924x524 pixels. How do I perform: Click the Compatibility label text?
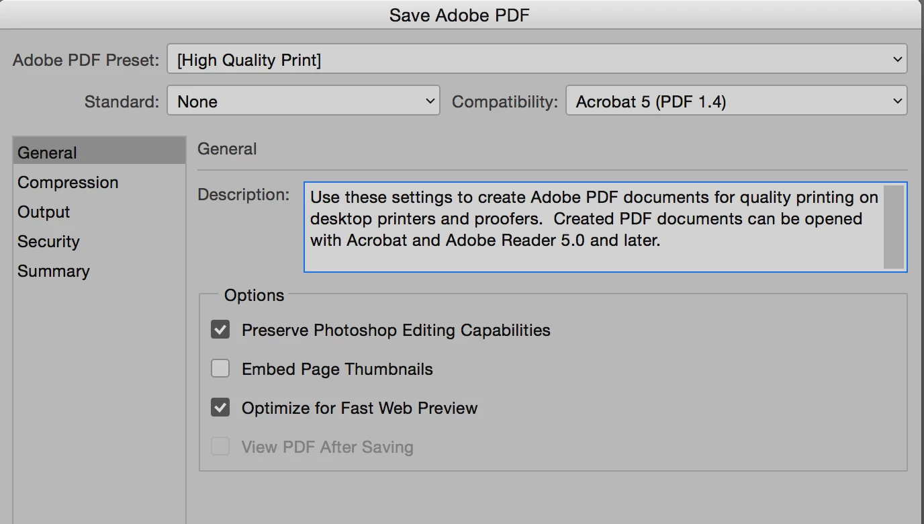coord(504,102)
